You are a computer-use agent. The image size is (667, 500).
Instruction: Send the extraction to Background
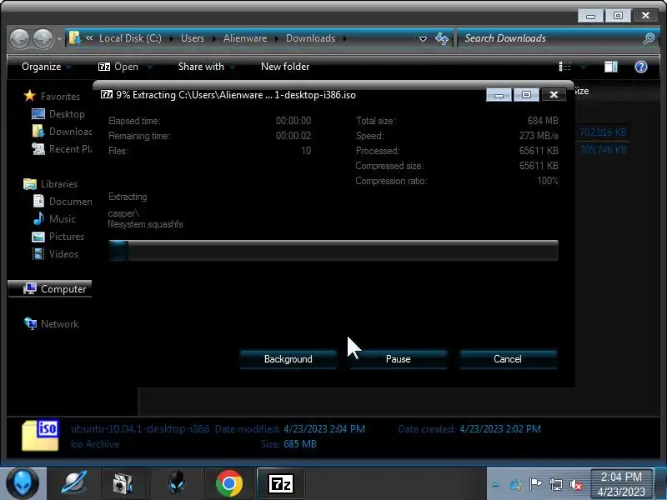pyautogui.click(x=288, y=359)
